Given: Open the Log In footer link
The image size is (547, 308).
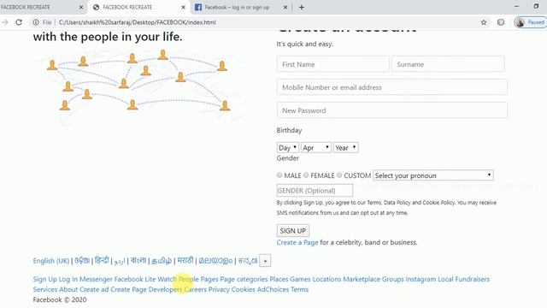Looking at the screenshot, I should click(68, 279).
